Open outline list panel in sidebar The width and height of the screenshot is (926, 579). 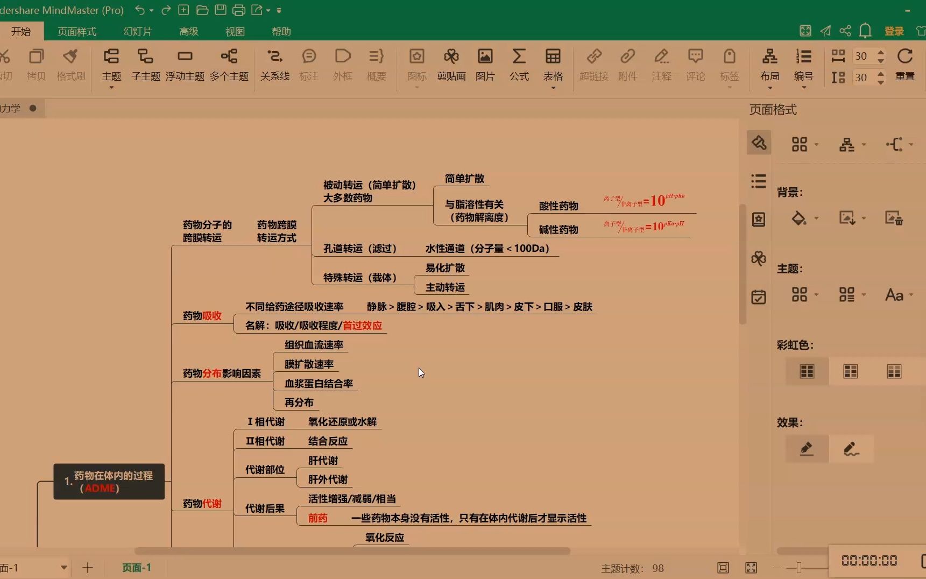[759, 181]
